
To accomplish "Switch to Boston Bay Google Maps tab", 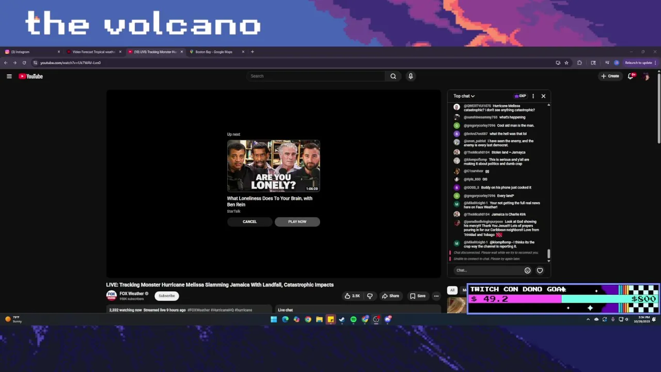I will [x=216, y=52].
